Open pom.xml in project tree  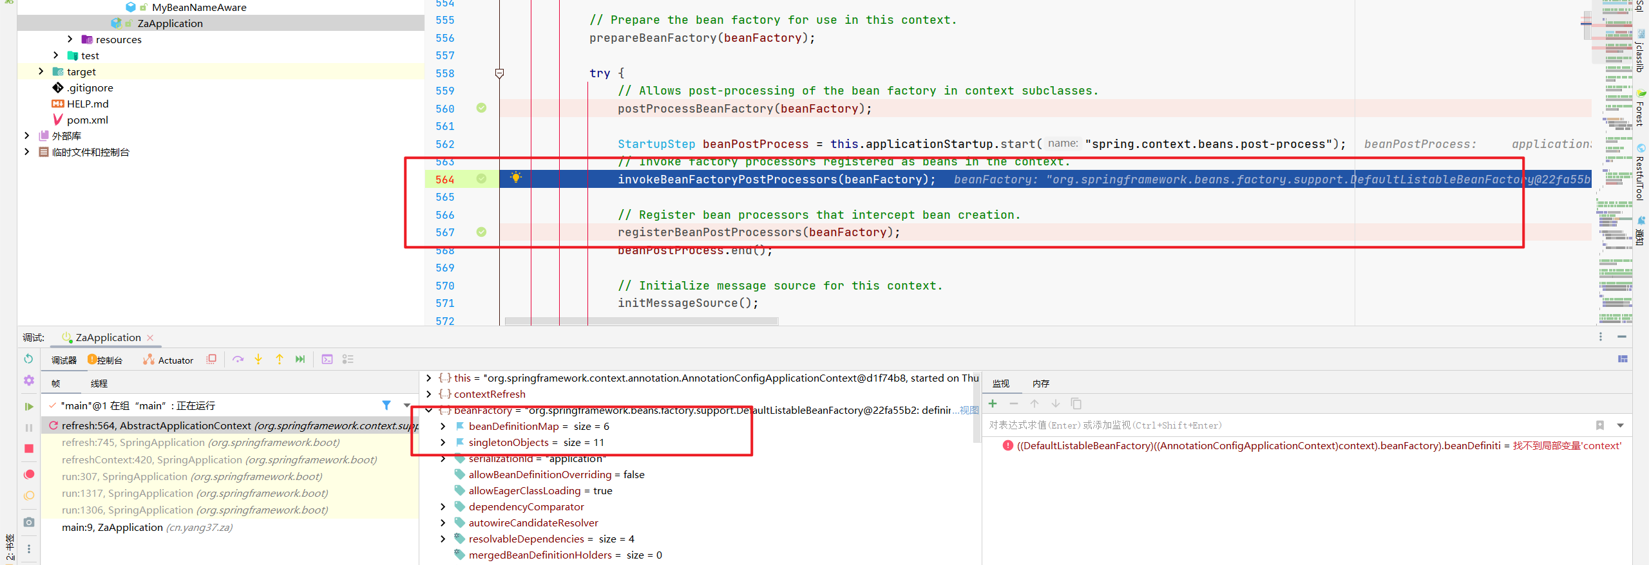87,120
